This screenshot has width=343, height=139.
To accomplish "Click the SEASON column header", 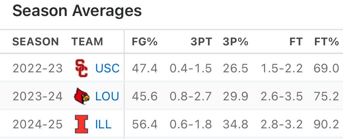I will (36, 42).
